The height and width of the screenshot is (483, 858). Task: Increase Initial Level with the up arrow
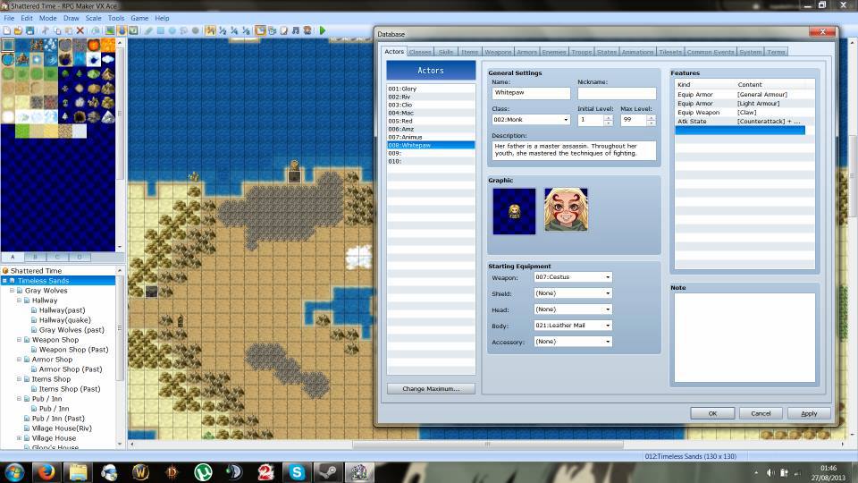(609, 116)
